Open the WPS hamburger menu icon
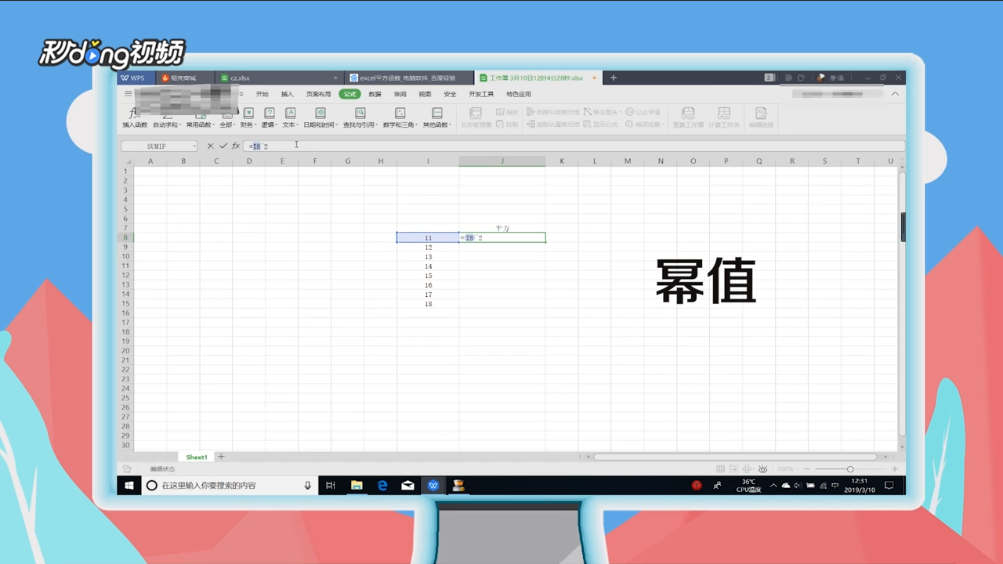Image resolution: width=1003 pixels, height=564 pixels. click(x=129, y=94)
